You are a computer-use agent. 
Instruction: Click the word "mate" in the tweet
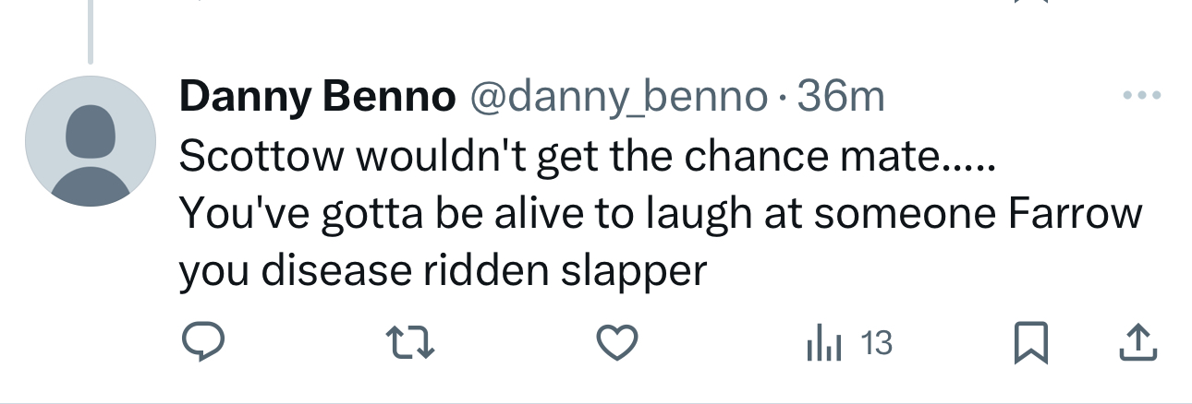coord(893,156)
